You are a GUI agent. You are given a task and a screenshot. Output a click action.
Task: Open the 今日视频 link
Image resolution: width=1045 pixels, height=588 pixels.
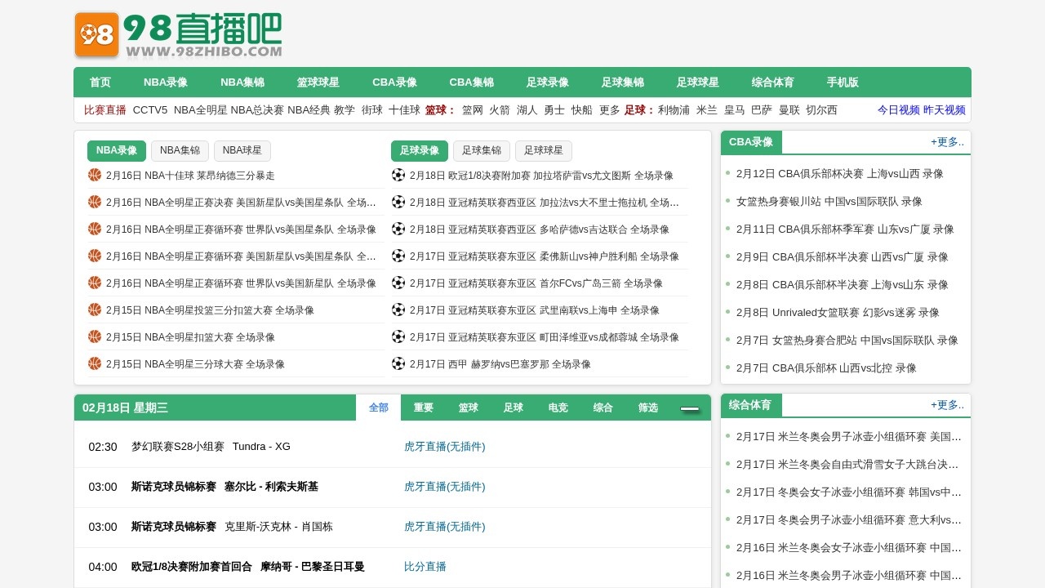point(896,109)
